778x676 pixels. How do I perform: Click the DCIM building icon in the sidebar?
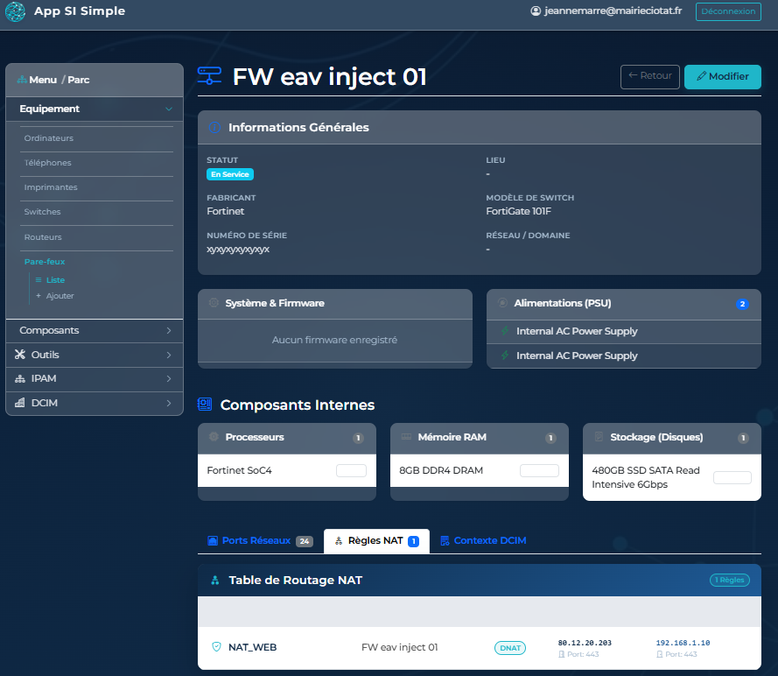point(20,403)
